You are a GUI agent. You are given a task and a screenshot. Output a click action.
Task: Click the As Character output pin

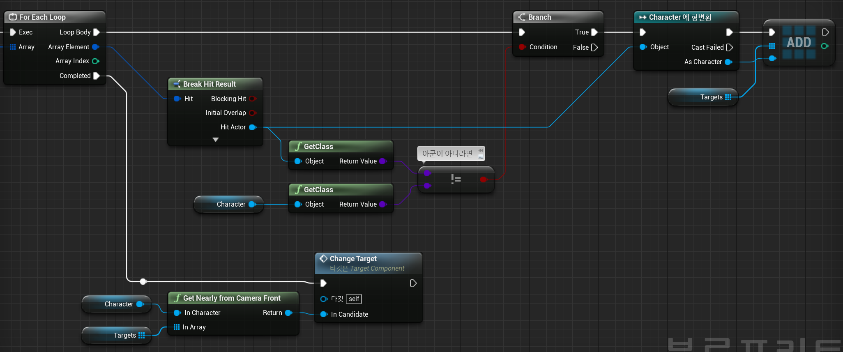(x=728, y=62)
